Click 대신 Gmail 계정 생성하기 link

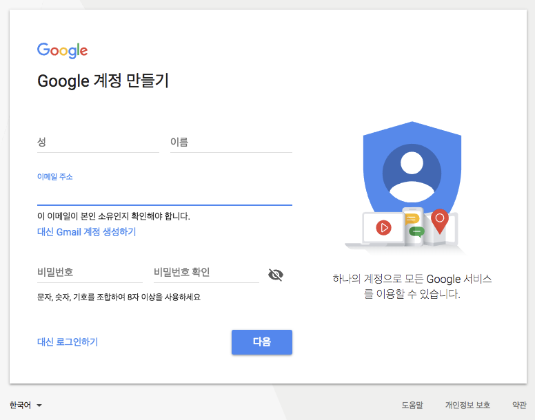87,232
